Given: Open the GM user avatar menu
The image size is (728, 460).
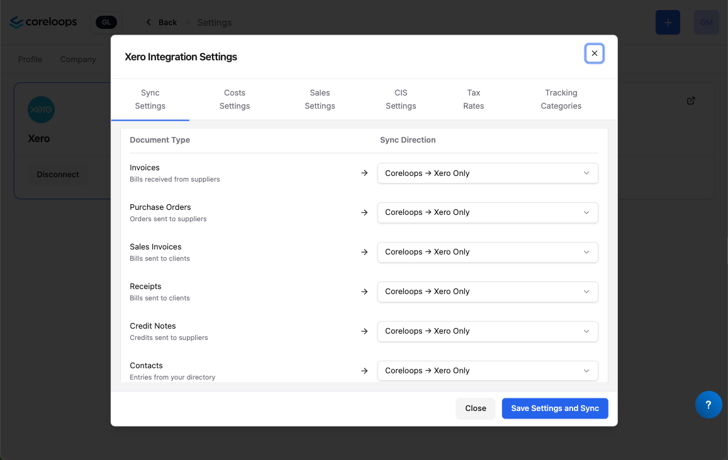Looking at the screenshot, I should 706,22.
